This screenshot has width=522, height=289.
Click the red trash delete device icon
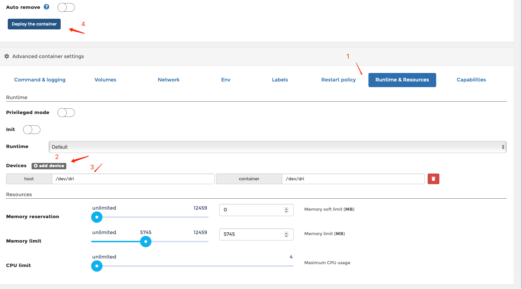click(433, 179)
